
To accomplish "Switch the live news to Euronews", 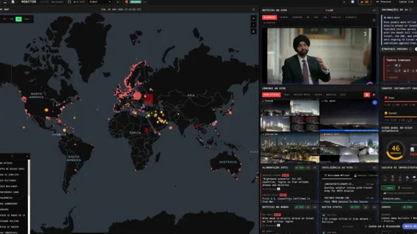I will pyautogui.click(x=297, y=18).
